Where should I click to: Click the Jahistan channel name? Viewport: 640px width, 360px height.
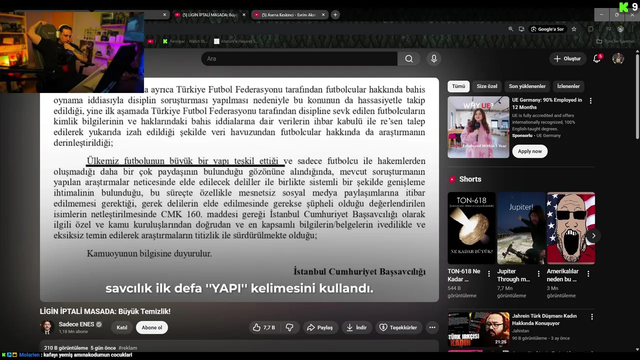coord(520,331)
